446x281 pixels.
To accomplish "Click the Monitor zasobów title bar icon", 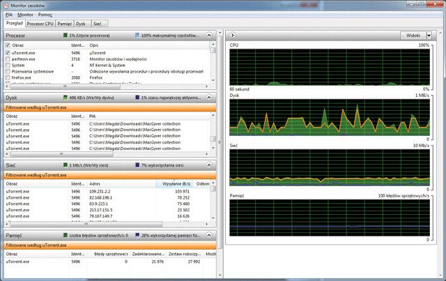I will click(x=6, y=6).
